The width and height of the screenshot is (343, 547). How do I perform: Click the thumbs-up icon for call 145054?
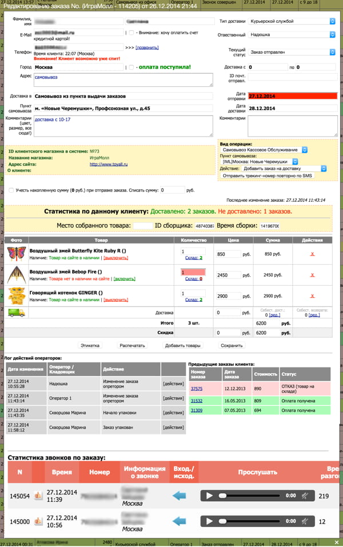pos(38,495)
